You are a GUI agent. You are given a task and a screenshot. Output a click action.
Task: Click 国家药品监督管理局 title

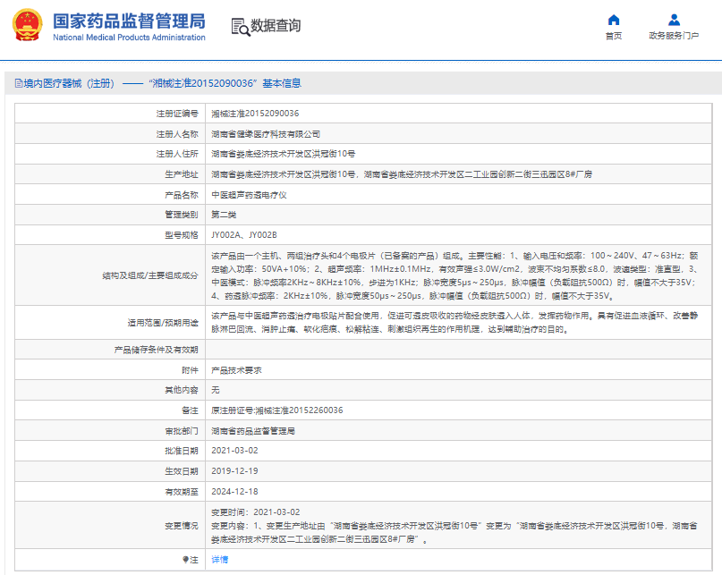[129, 21]
